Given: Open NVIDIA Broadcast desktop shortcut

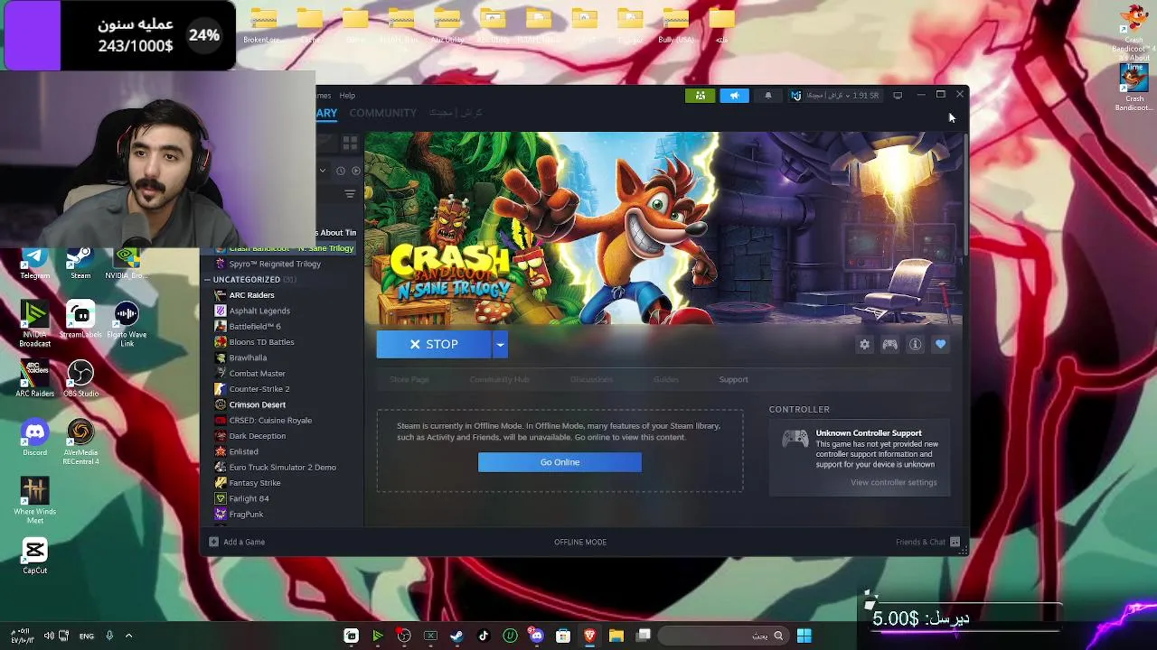Looking at the screenshot, I should coord(34,325).
